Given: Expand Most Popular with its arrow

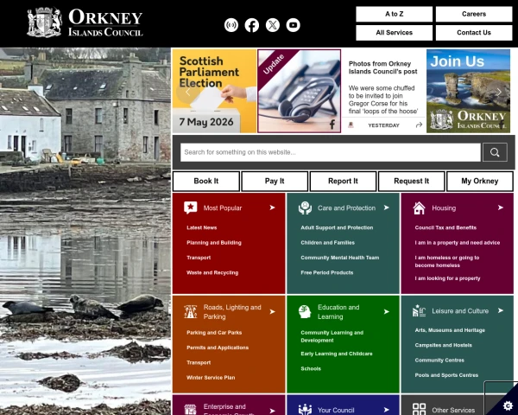Looking at the screenshot, I should pyautogui.click(x=272, y=207).
